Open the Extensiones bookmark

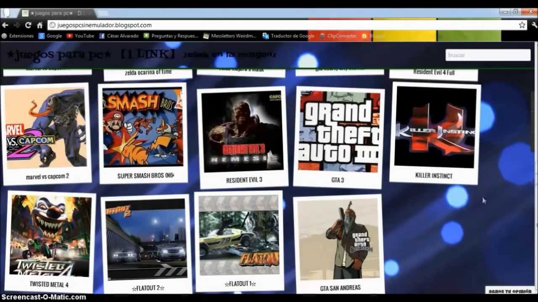18,36
